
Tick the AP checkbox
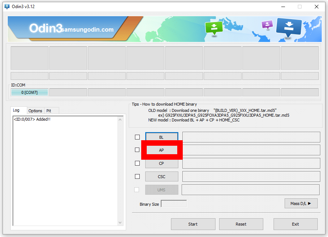(137, 150)
